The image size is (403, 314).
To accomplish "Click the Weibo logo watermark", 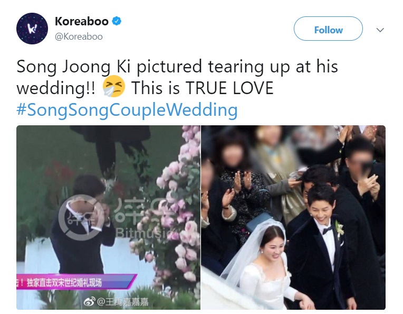I will (90, 302).
